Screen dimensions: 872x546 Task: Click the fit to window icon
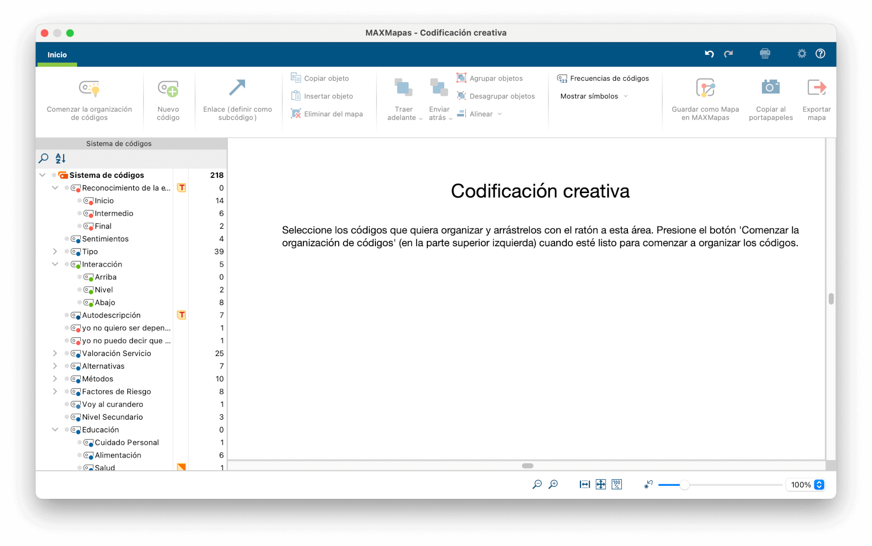(601, 484)
